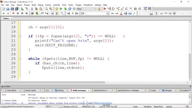Paste from clipboard using the Paste icon
The width and height of the screenshot is (192, 108).
[41, 9]
